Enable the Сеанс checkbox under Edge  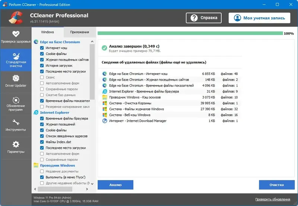pos(42,77)
